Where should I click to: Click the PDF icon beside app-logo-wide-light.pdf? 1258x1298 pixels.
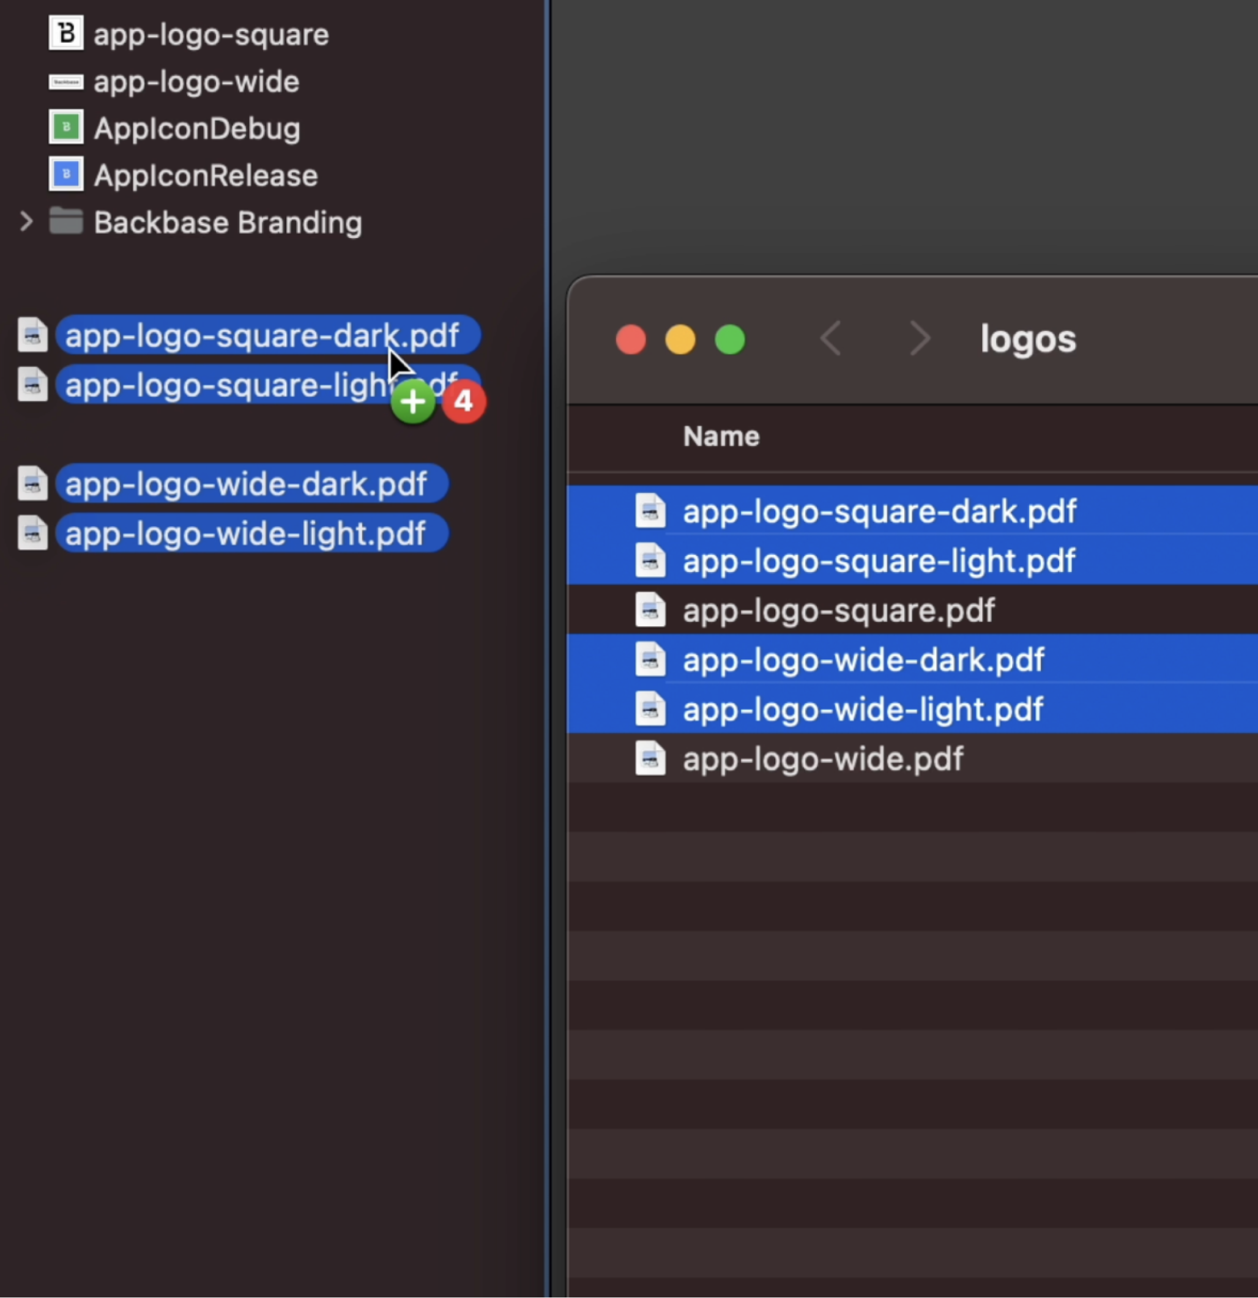pyautogui.click(x=651, y=708)
